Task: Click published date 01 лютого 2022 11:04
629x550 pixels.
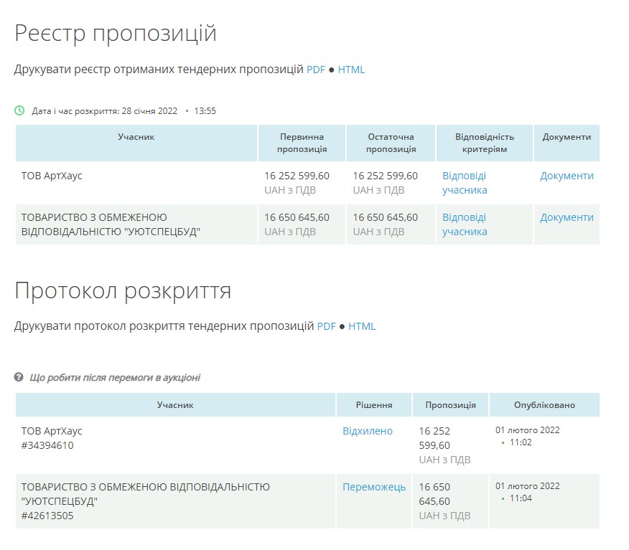Action: 527,492
